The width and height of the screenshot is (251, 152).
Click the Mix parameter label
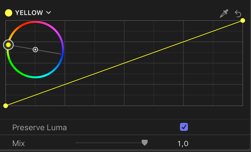(x=18, y=143)
